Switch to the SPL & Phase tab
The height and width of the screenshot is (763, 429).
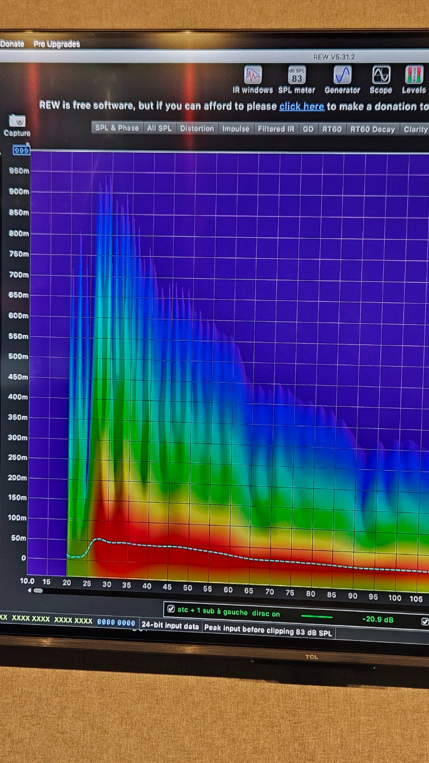click(x=117, y=128)
